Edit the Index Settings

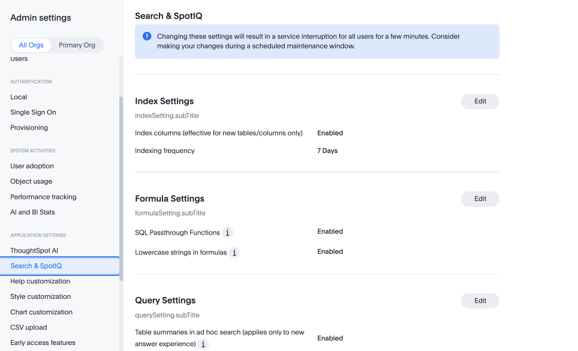pyautogui.click(x=480, y=101)
